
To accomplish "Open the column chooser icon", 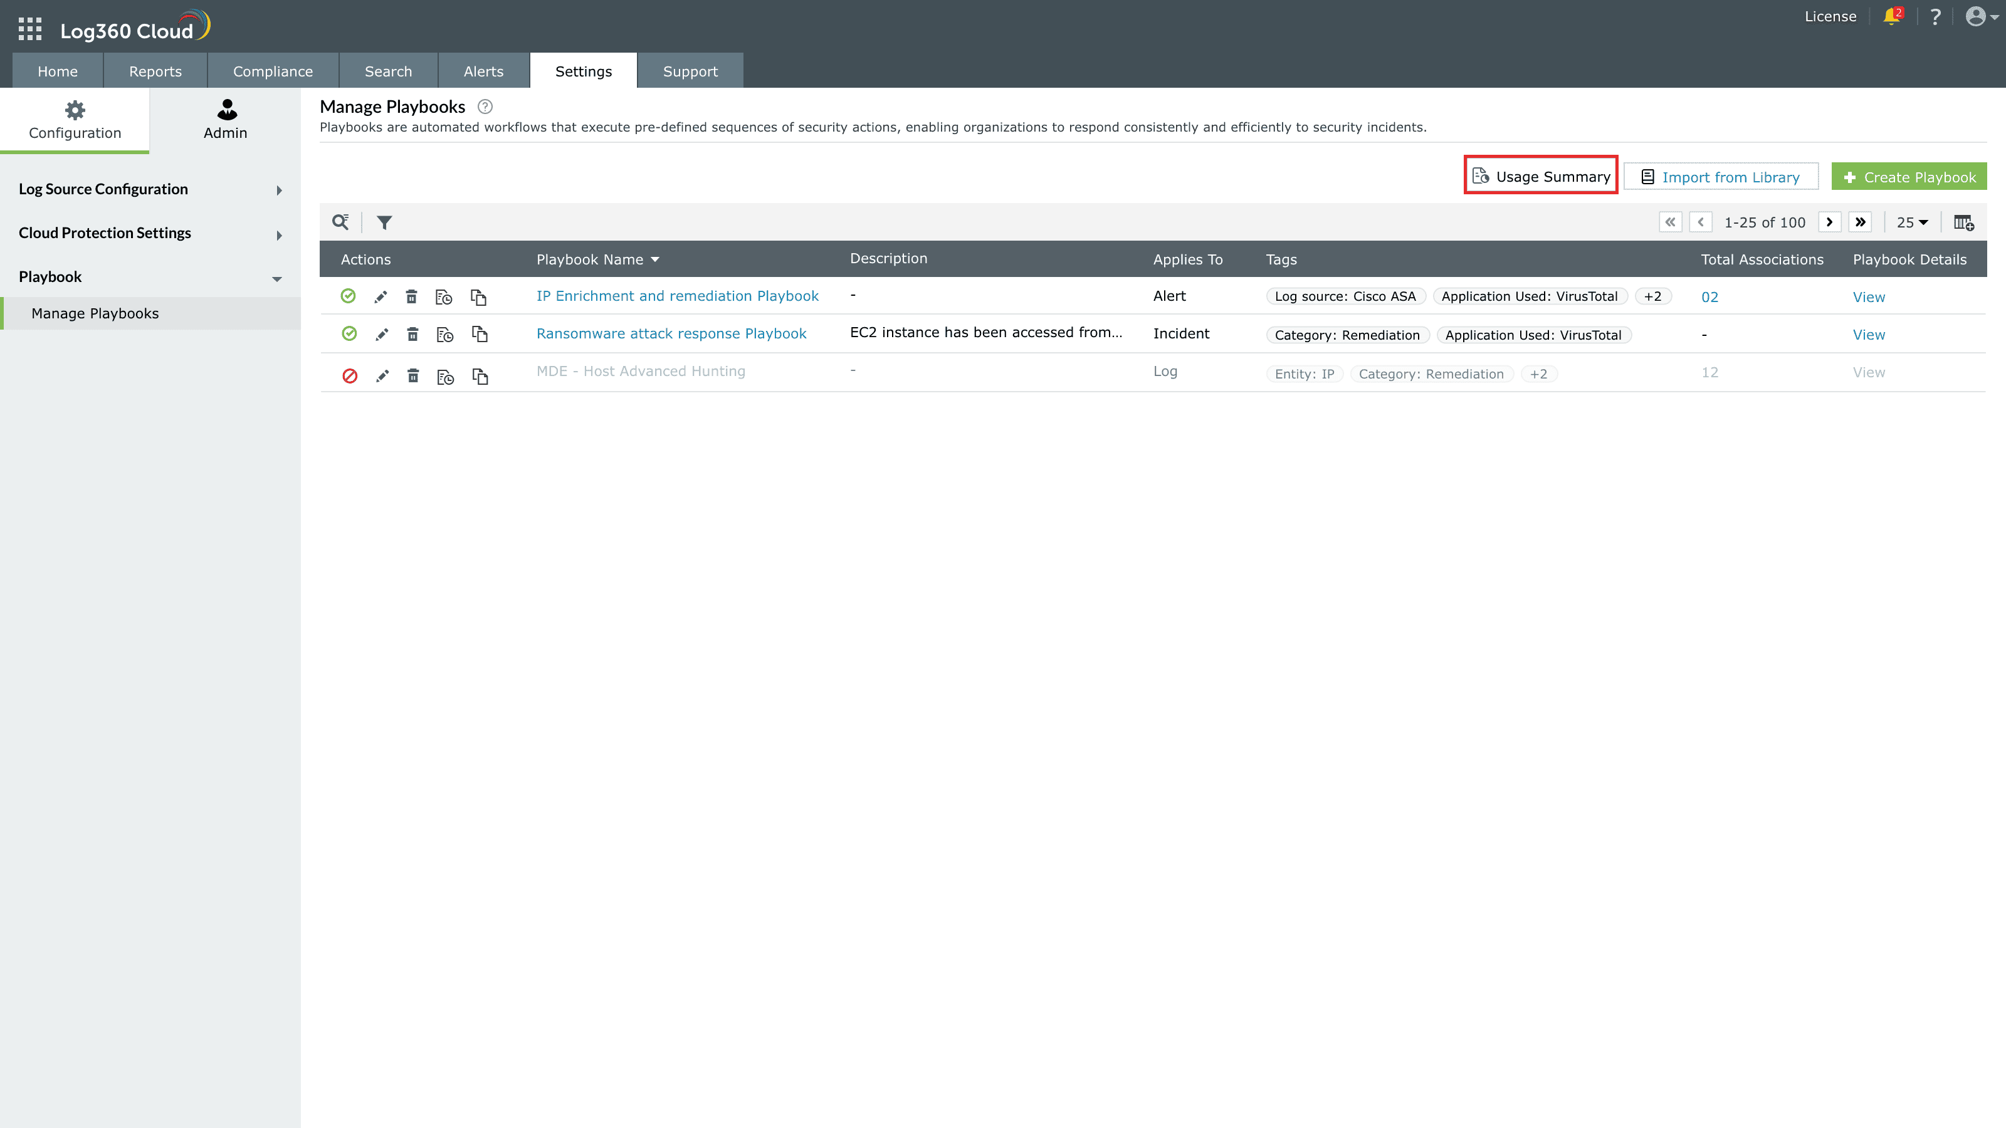I will [1964, 222].
